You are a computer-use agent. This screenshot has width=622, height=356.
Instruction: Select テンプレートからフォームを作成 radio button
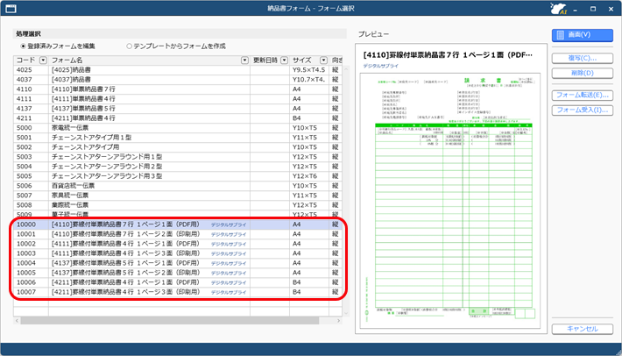click(129, 46)
